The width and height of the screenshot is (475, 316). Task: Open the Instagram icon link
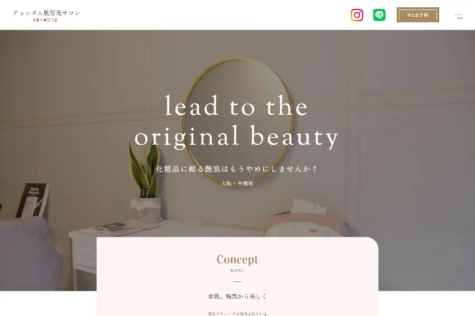357,15
